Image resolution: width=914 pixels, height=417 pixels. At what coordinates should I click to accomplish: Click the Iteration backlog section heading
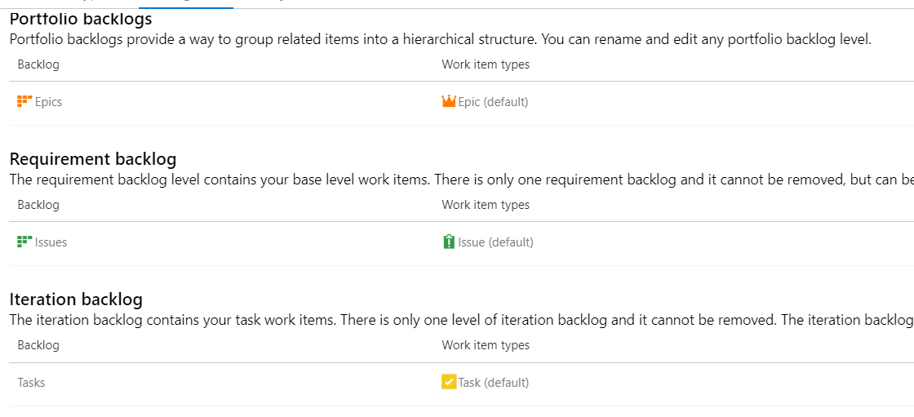tap(77, 299)
